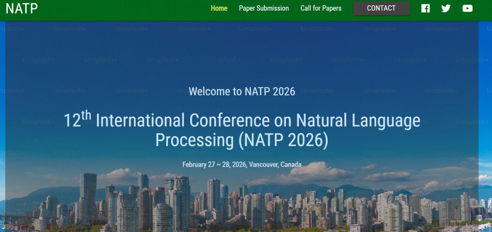Click the February 27 ~ 28 date line

pyautogui.click(x=242, y=164)
